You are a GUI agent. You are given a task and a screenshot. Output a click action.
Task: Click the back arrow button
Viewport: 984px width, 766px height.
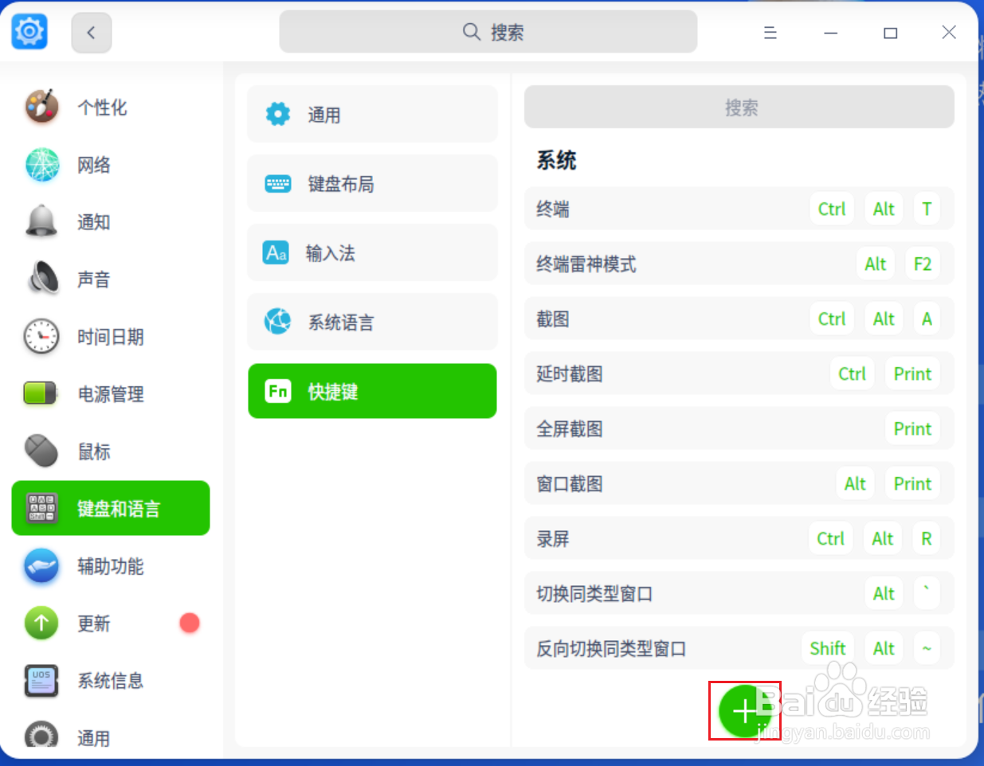91,33
